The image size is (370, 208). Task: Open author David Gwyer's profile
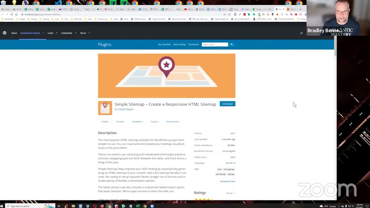click(x=126, y=109)
